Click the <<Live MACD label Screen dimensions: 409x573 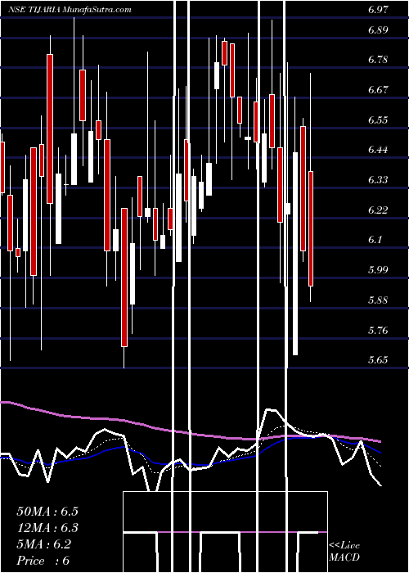coord(344,551)
